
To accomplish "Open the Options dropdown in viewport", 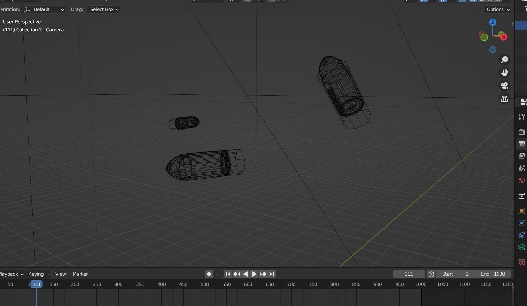I will 497,9.
